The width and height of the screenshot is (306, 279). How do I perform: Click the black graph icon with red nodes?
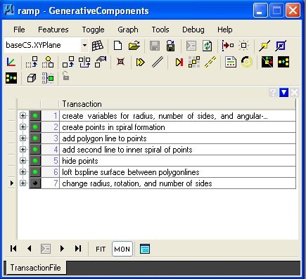[267, 62]
